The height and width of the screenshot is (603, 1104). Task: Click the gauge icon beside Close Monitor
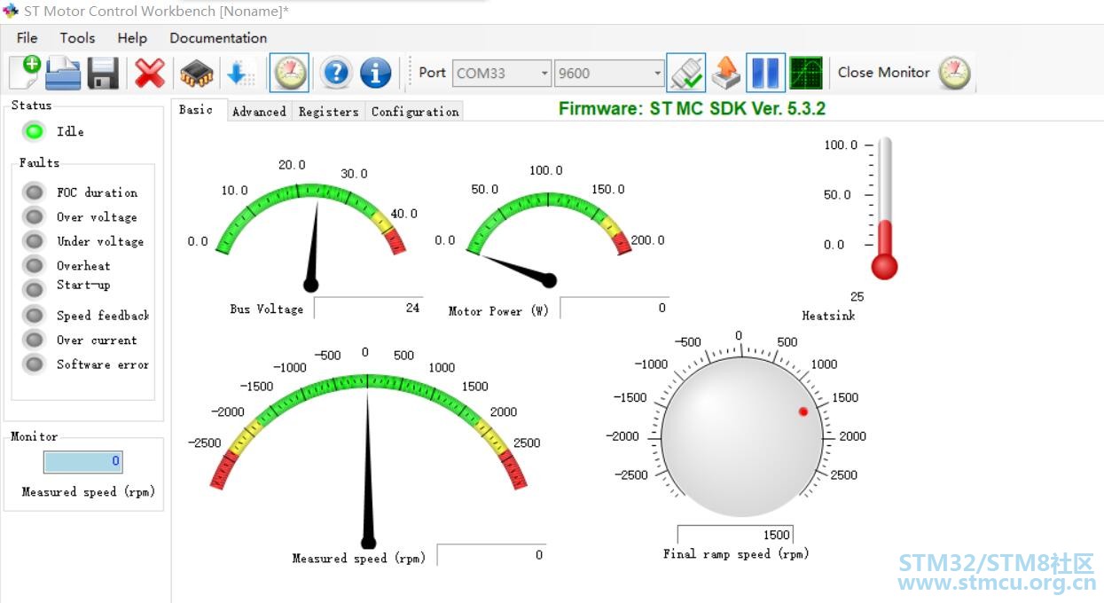click(x=954, y=73)
